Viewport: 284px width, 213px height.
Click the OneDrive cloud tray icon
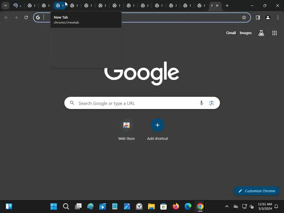236,206
